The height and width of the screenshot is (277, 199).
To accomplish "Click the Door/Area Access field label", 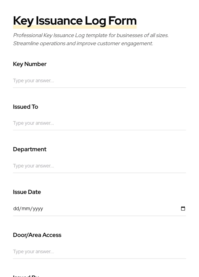I will (37, 235).
